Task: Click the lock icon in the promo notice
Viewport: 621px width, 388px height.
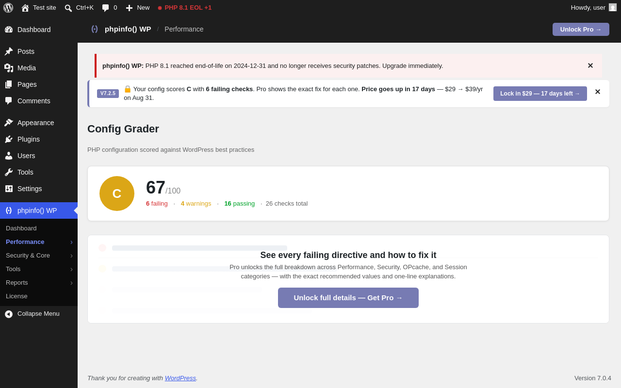Action: (x=128, y=89)
